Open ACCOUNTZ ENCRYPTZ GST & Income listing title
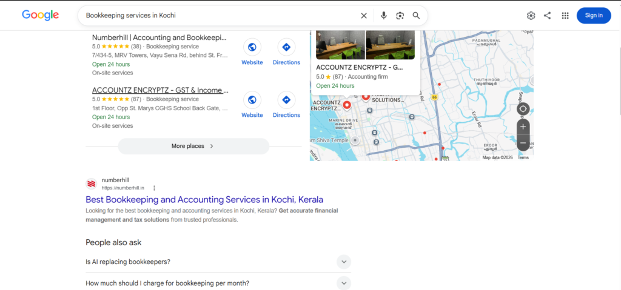 [x=160, y=90]
